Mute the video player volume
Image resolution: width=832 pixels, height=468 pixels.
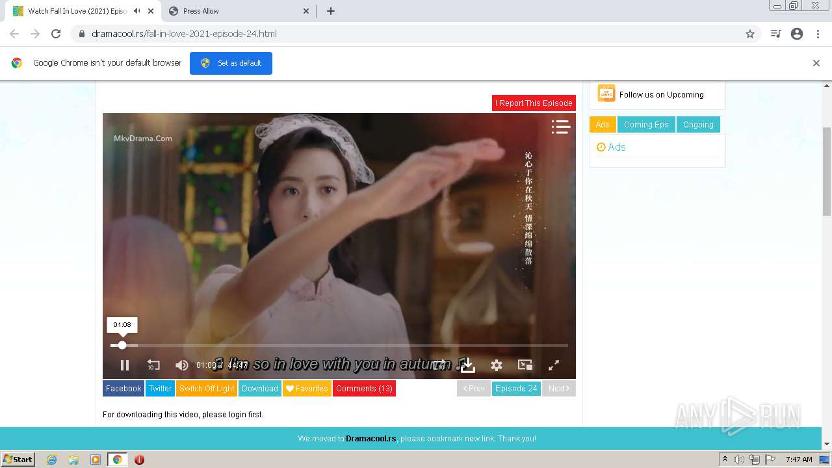coord(182,365)
